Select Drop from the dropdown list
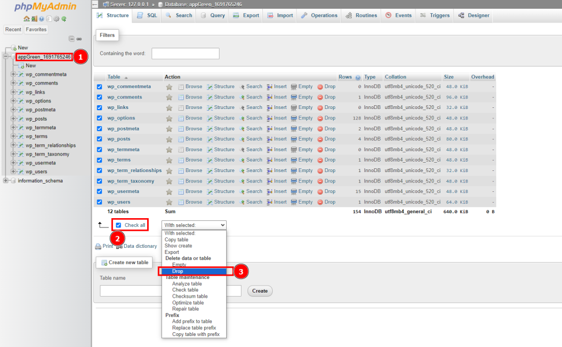The width and height of the screenshot is (562, 347). (194, 271)
